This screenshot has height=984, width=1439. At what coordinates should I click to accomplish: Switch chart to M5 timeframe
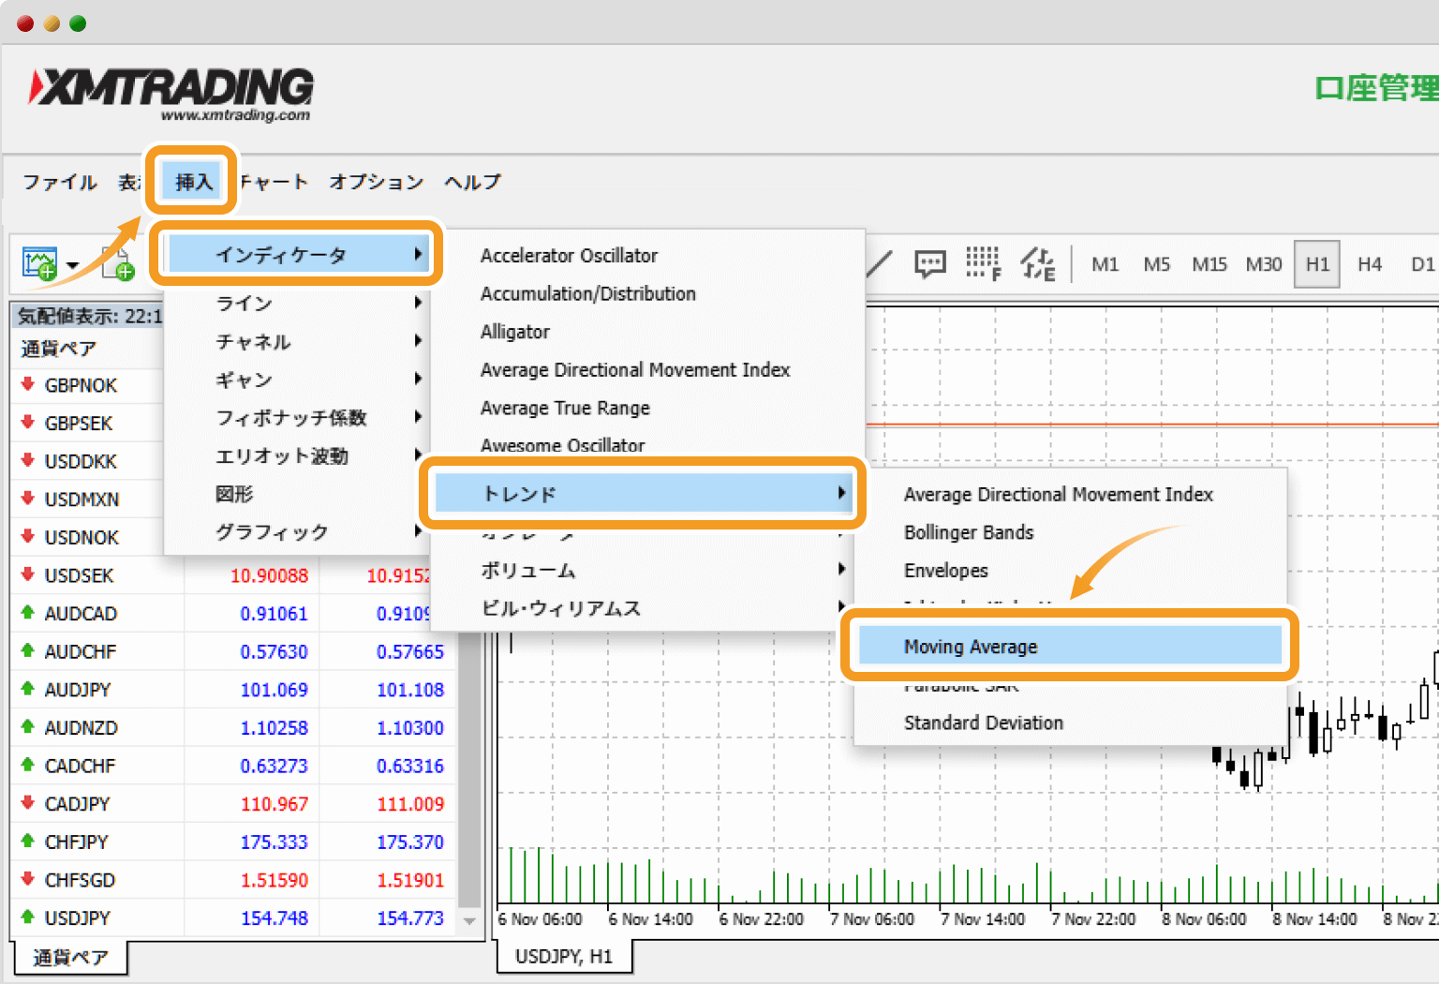coord(1157,264)
